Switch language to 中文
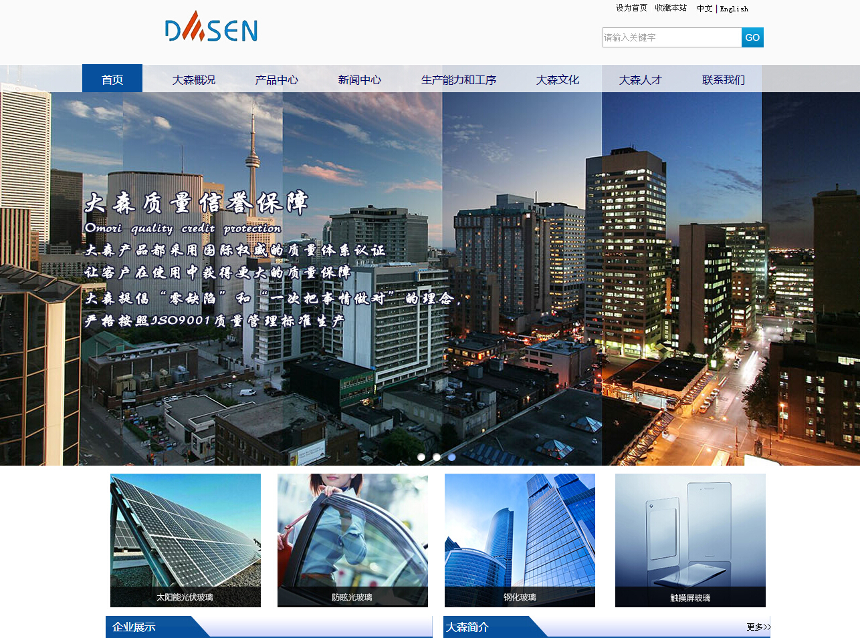Image resolution: width=860 pixels, height=638 pixels. point(704,9)
